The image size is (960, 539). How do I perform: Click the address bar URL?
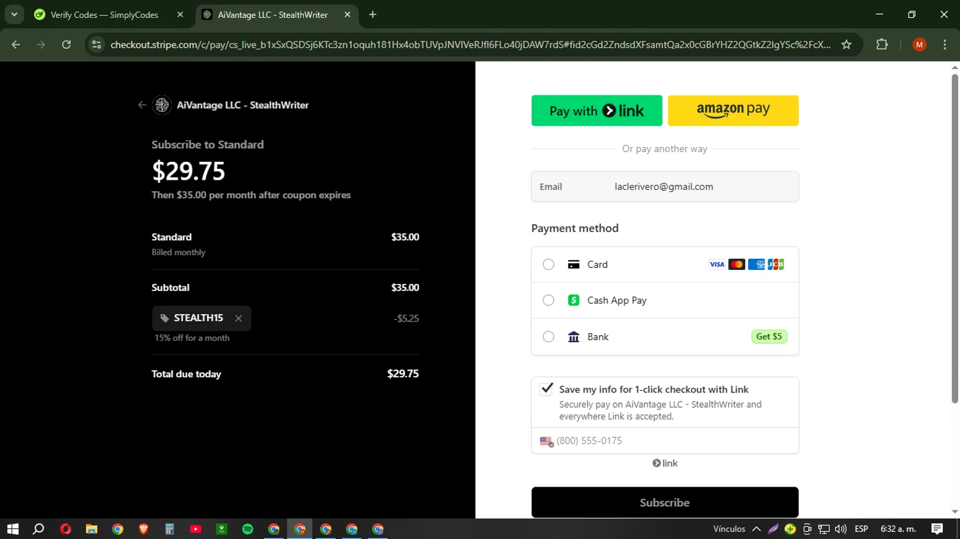[470, 44]
